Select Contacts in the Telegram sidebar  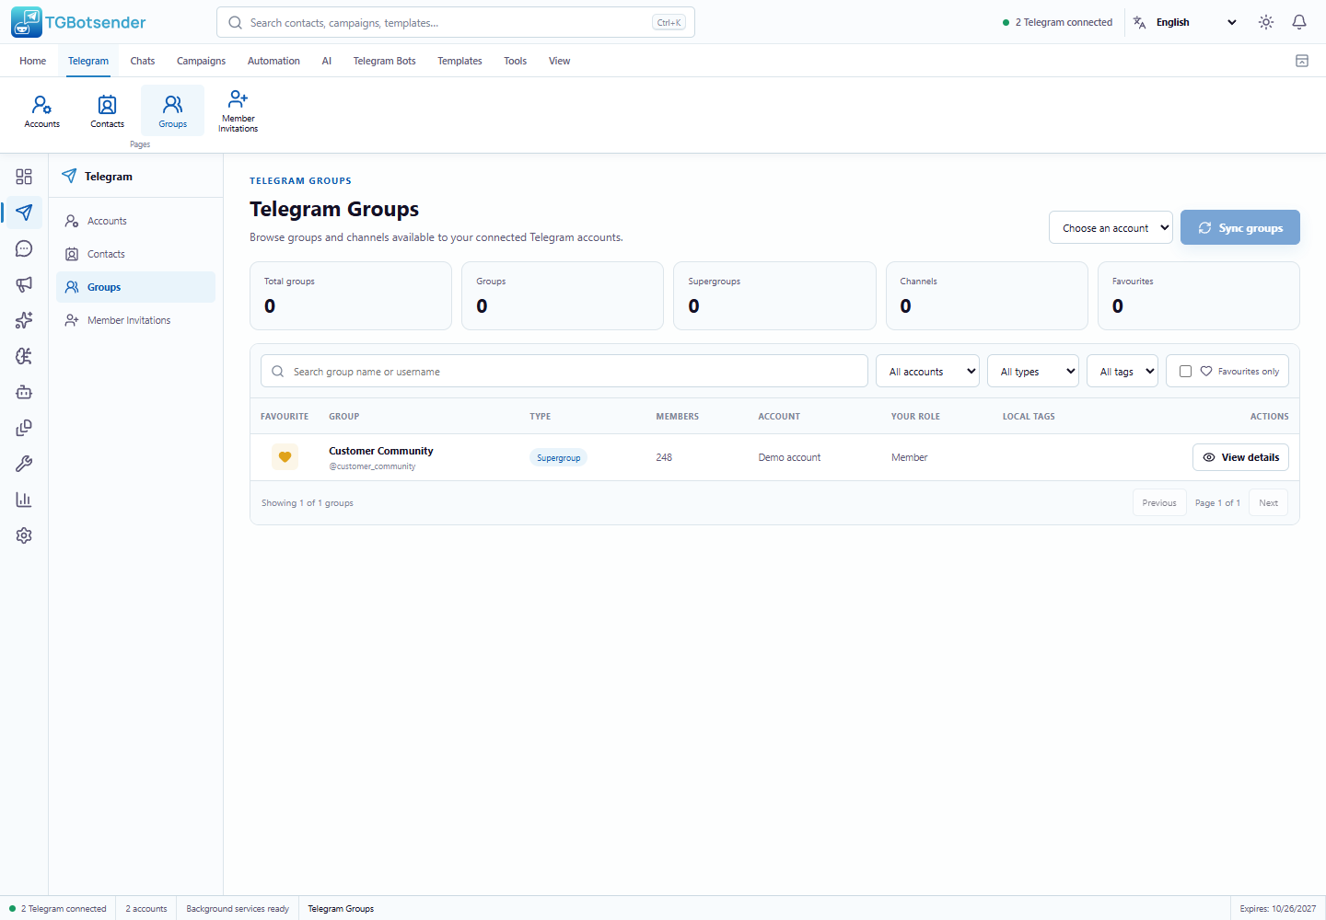136,254
